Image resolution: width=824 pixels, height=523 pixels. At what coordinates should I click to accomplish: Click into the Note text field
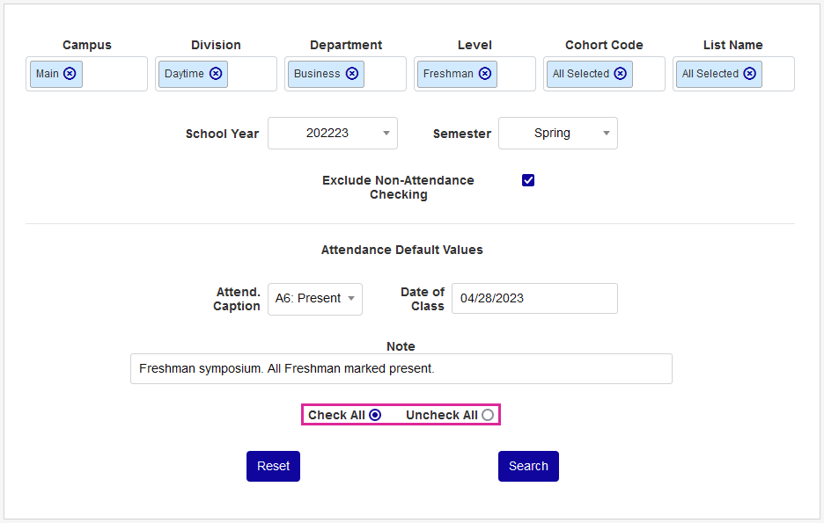coord(401,369)
